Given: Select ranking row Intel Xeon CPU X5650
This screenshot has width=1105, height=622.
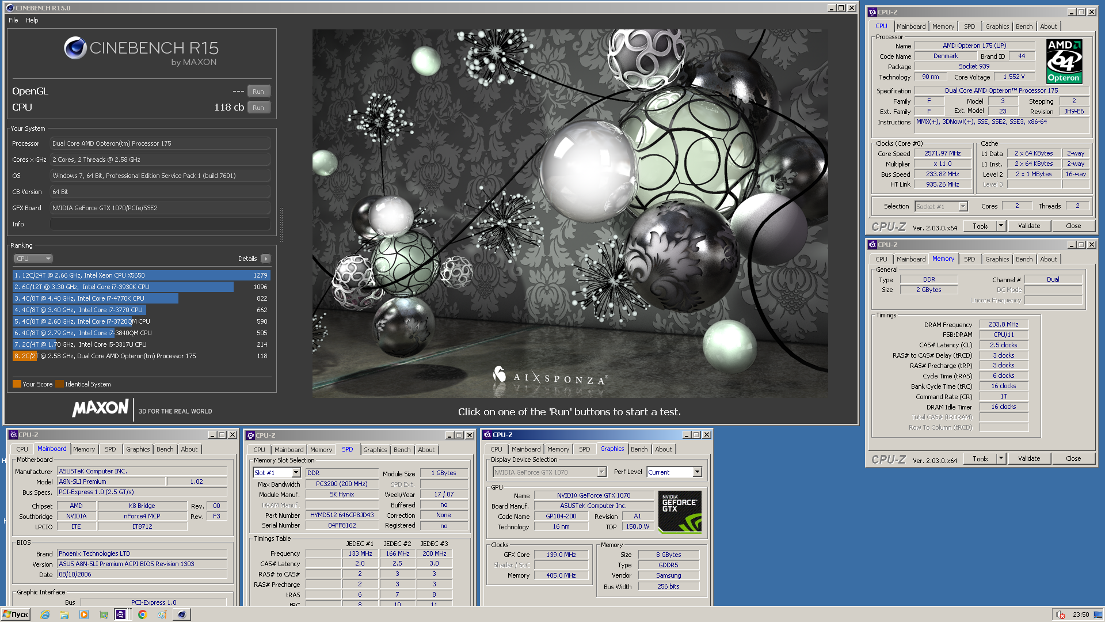Looking at the screenshot, I should point(141,275).
